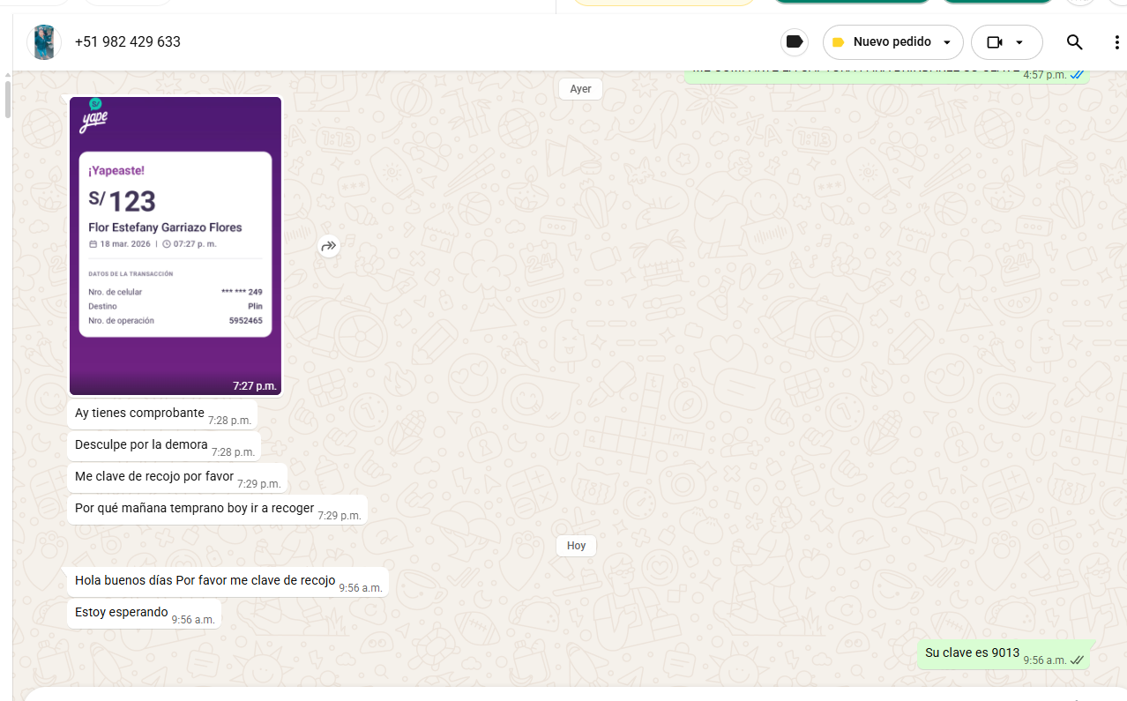Open contact info for +51 982 429 633
1127x701 pixels.
128,42
